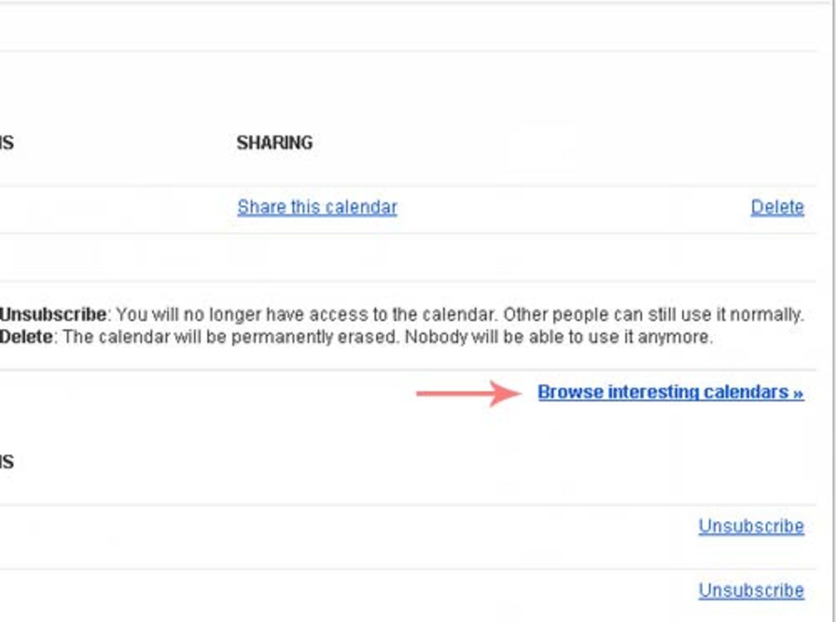836x622 pixels.
Task: Click the word 'interesting' in Browse link
Action: [x=653, y=392]
